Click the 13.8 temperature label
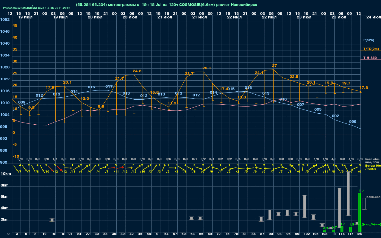Screen dimensions: 381x238 pyautogui.click(x=242, y=97)
